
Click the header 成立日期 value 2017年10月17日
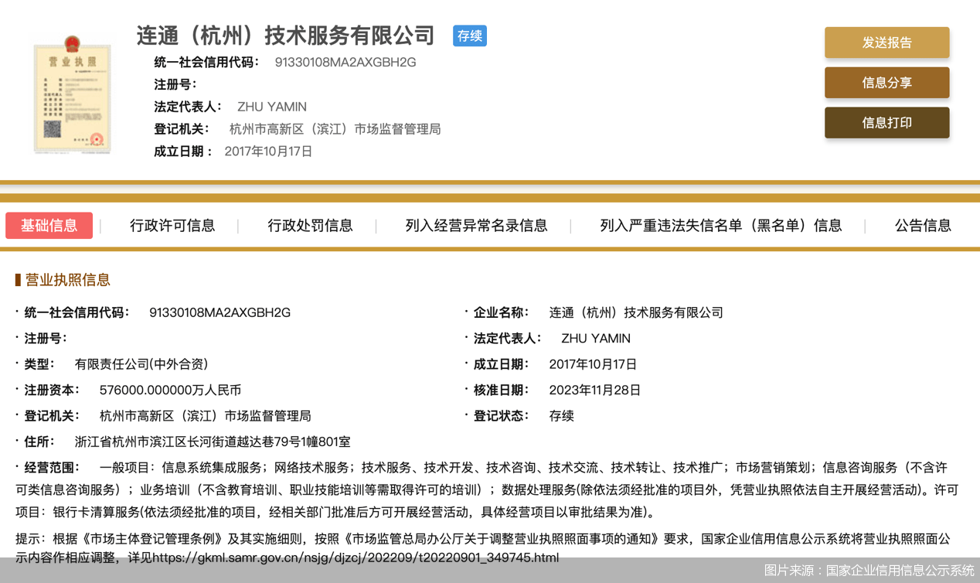pos(268,152)
